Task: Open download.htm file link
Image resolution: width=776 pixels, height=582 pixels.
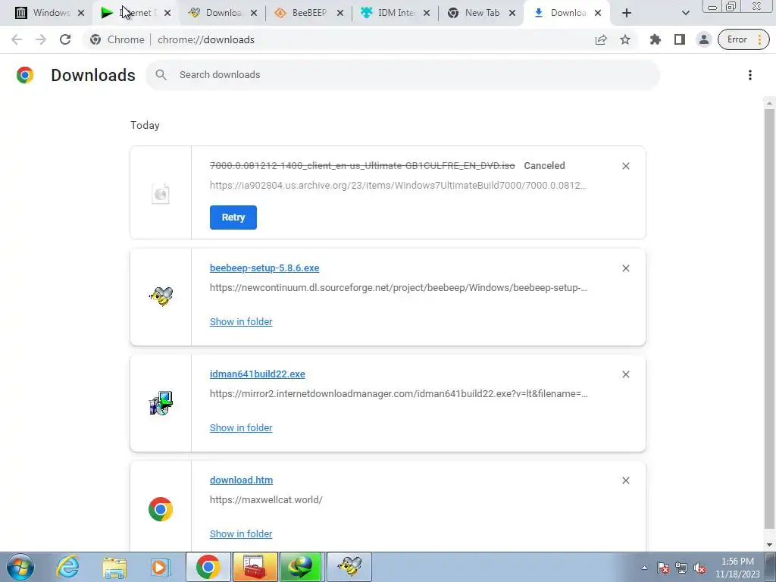Action: pyautogui.click(x=241, y=480)
